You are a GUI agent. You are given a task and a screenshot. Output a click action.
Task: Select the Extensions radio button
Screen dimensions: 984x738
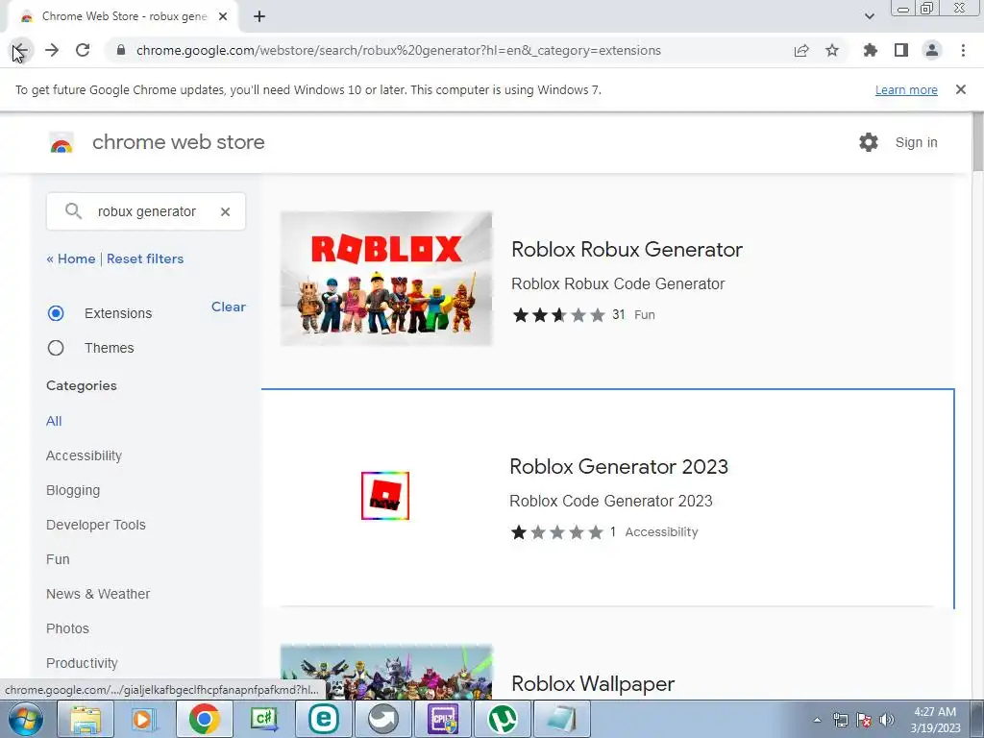click(x=56, y=313)
